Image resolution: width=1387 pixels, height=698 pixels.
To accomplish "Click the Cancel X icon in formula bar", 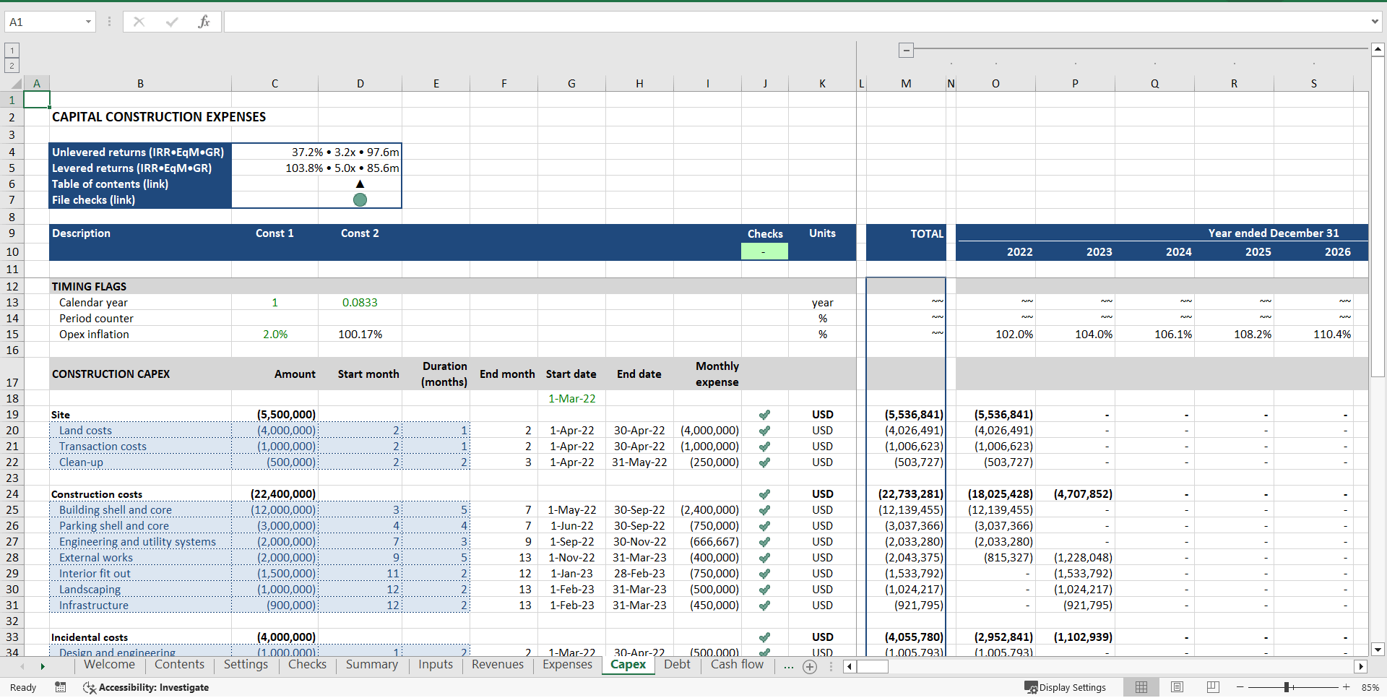I will (x=139, y=22).
